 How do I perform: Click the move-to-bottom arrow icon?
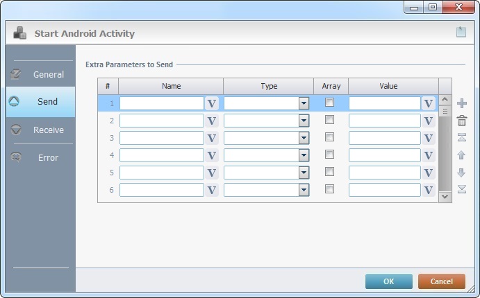point(462,189)
